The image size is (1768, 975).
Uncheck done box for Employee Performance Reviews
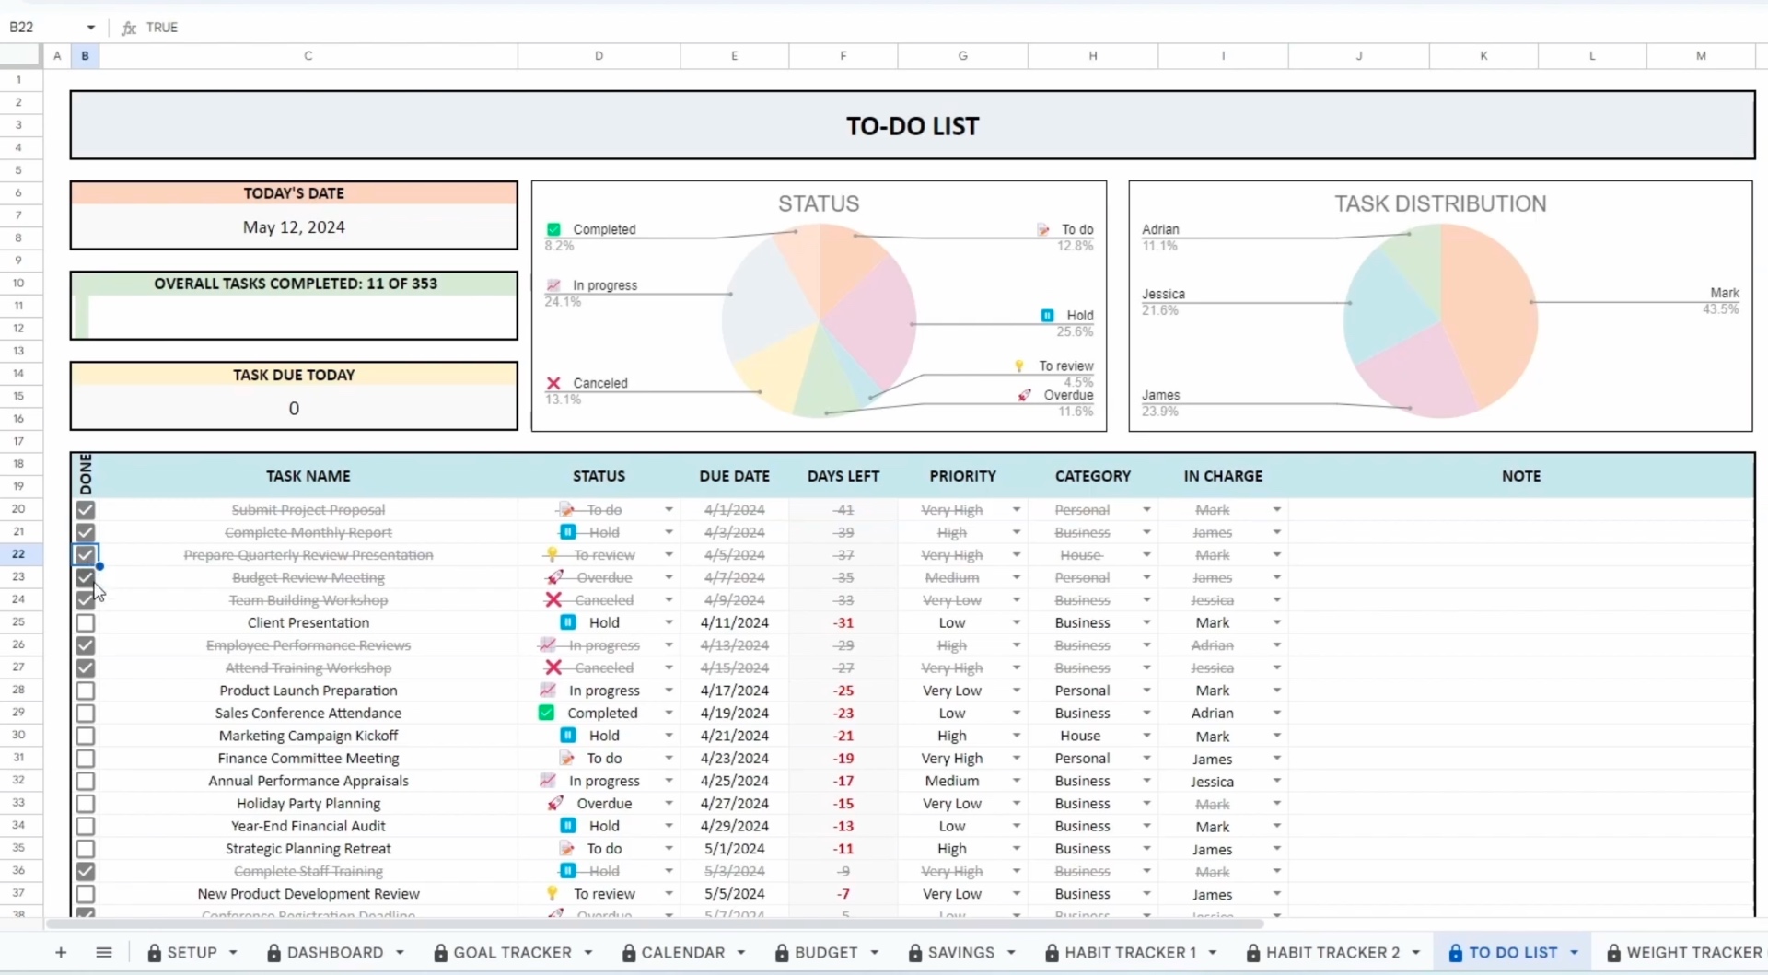(x=86, y=645)
